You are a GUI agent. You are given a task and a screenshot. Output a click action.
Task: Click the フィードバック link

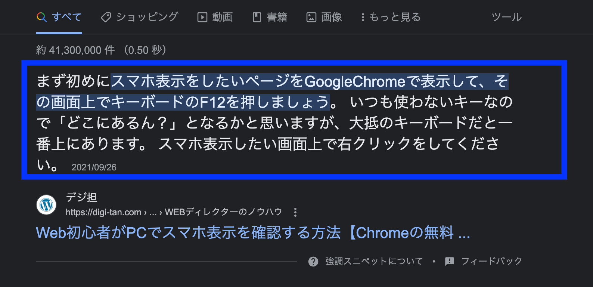click(491, 261)
